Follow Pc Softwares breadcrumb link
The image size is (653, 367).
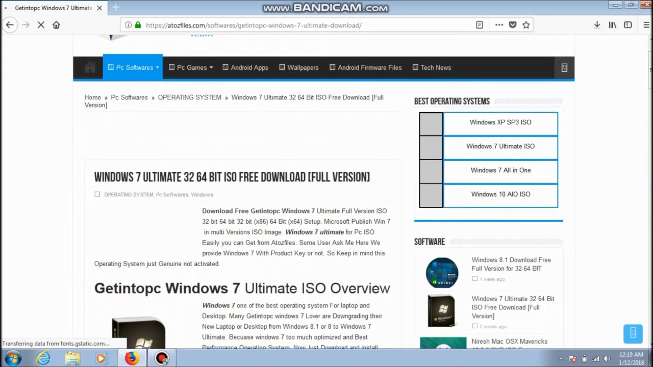129,97
